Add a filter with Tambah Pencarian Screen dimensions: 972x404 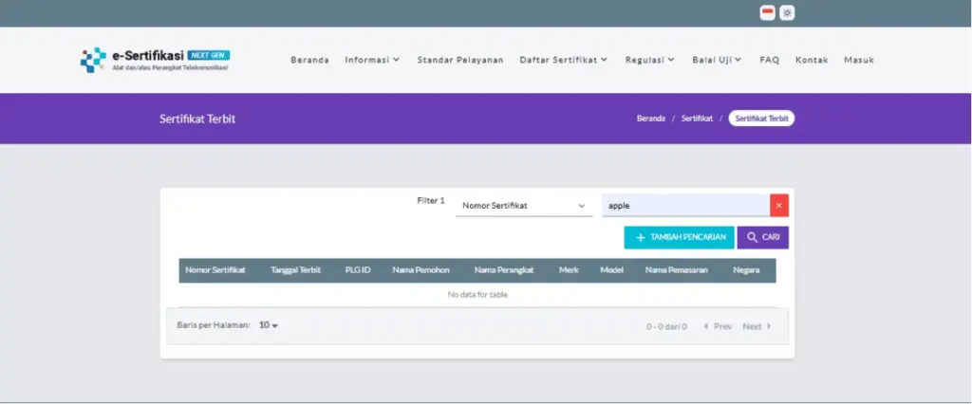click(x=679, y=237)
